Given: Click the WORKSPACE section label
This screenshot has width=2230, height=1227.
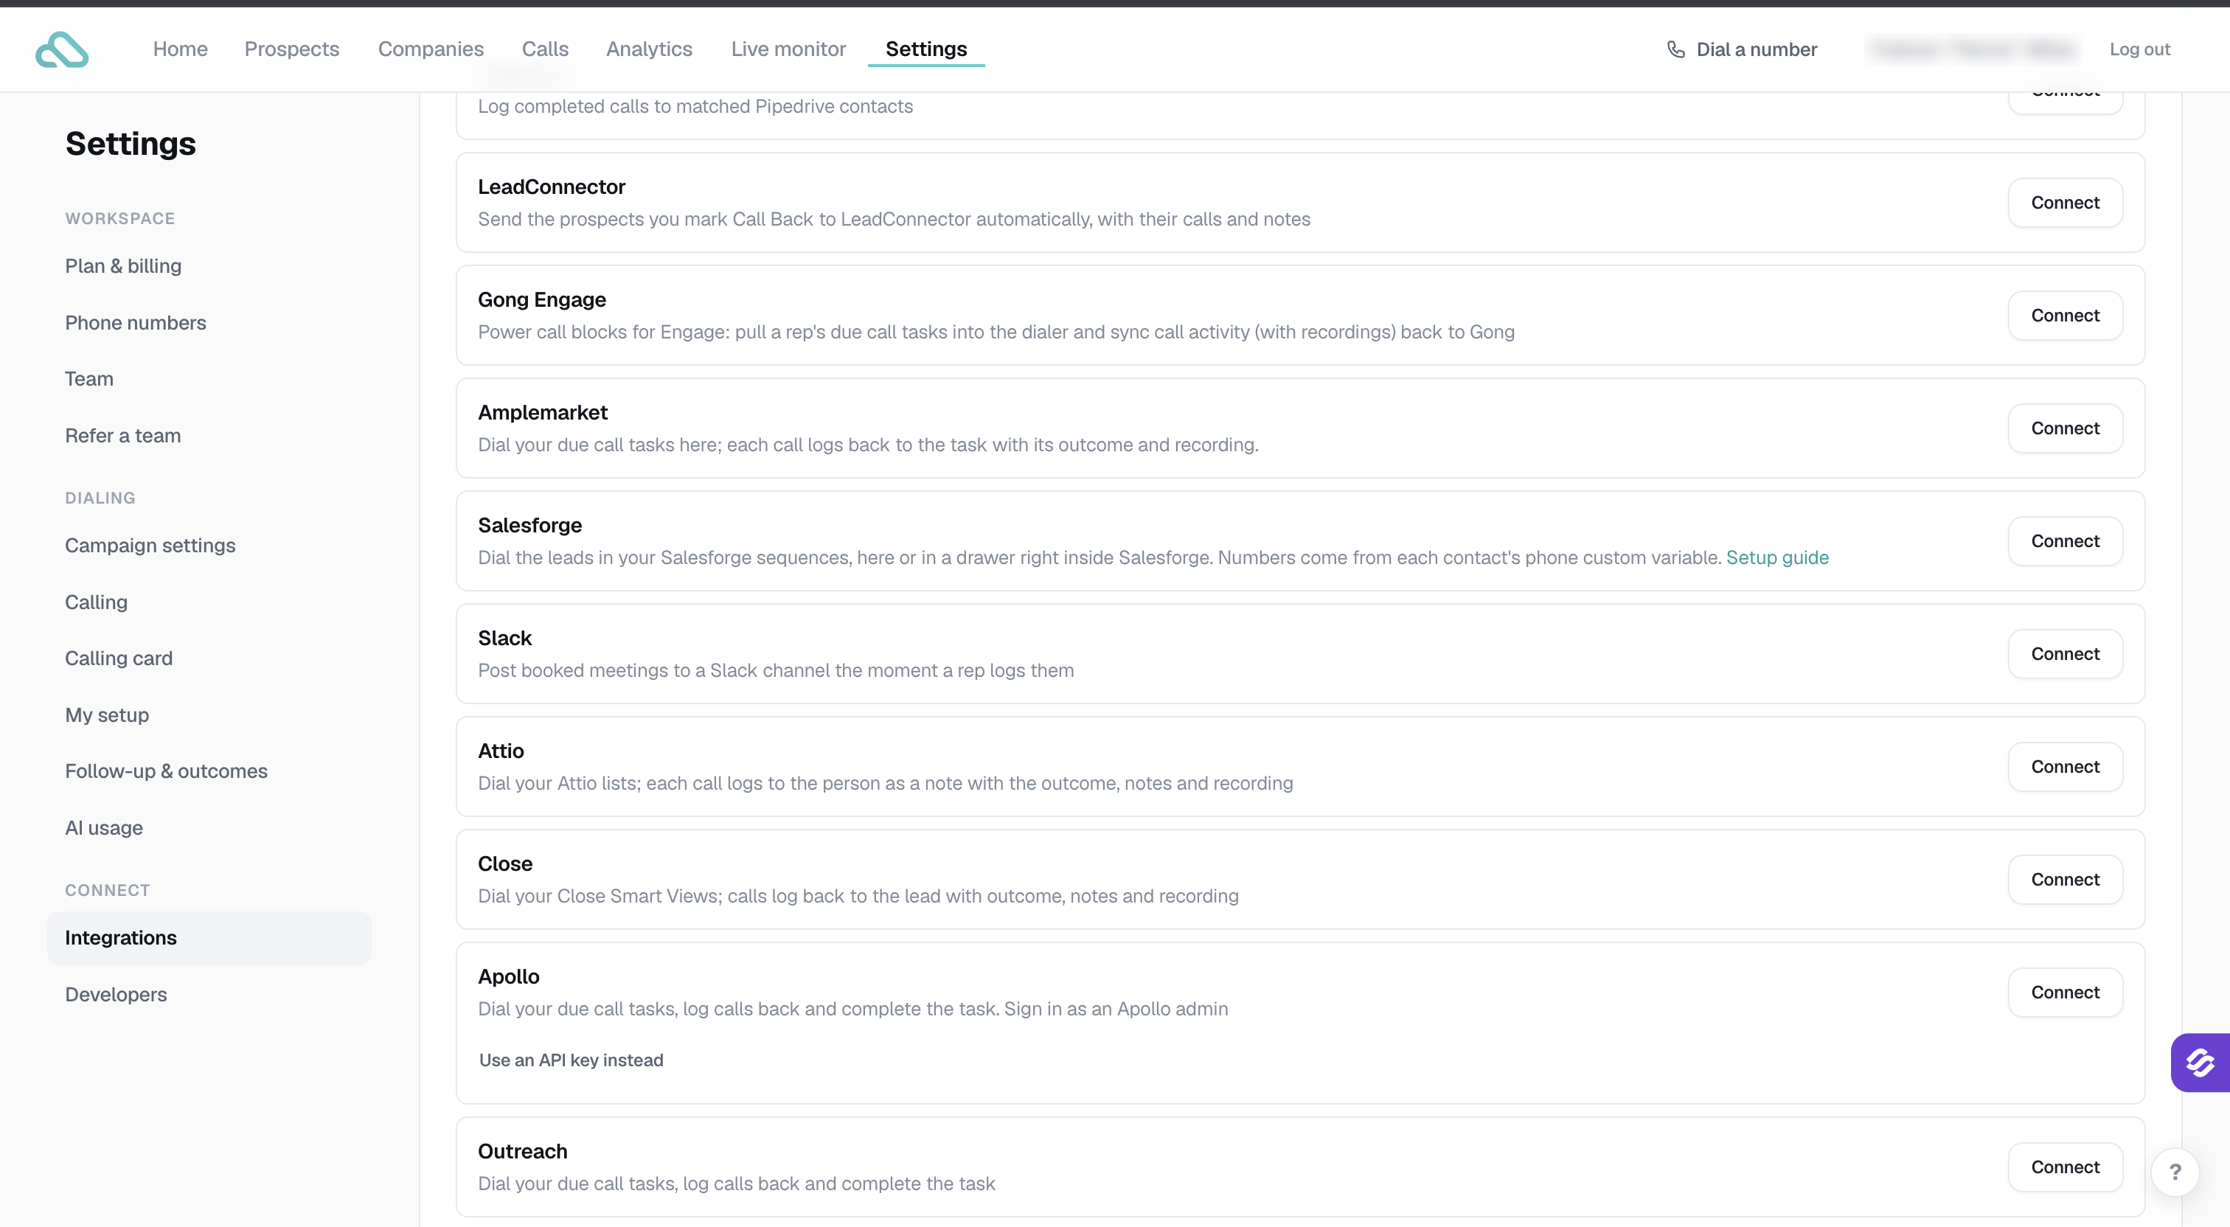Looking at the screenshot, I should (x=120, y=218).
